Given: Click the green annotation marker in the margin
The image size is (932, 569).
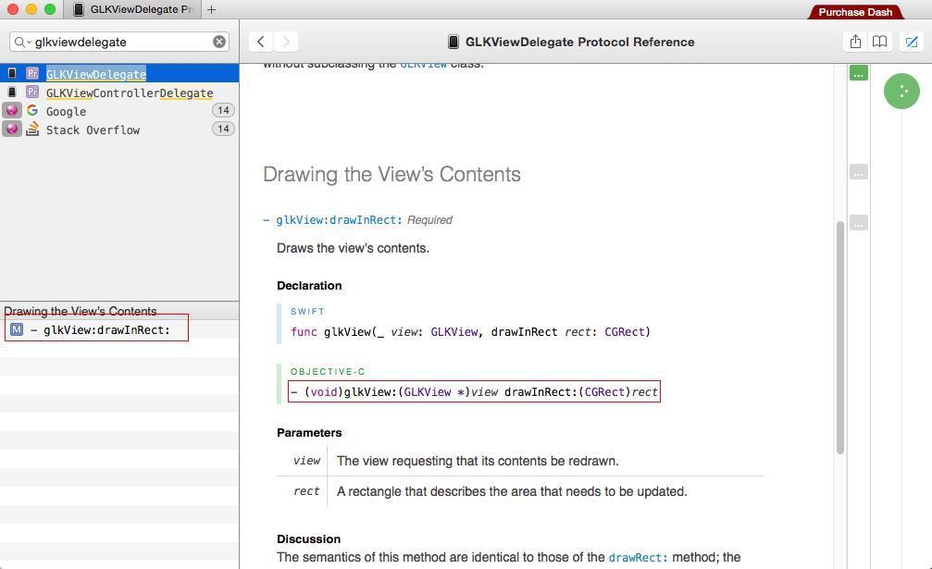Looking at the screenshot, I should [859, 72].
